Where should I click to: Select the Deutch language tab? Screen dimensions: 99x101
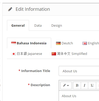point(65,43)
